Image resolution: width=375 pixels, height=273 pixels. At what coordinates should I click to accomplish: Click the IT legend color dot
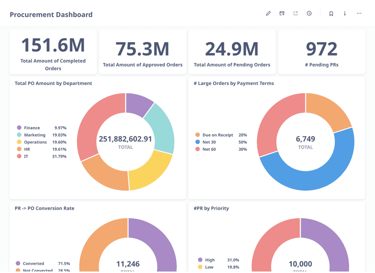click(x=19, y=156)
